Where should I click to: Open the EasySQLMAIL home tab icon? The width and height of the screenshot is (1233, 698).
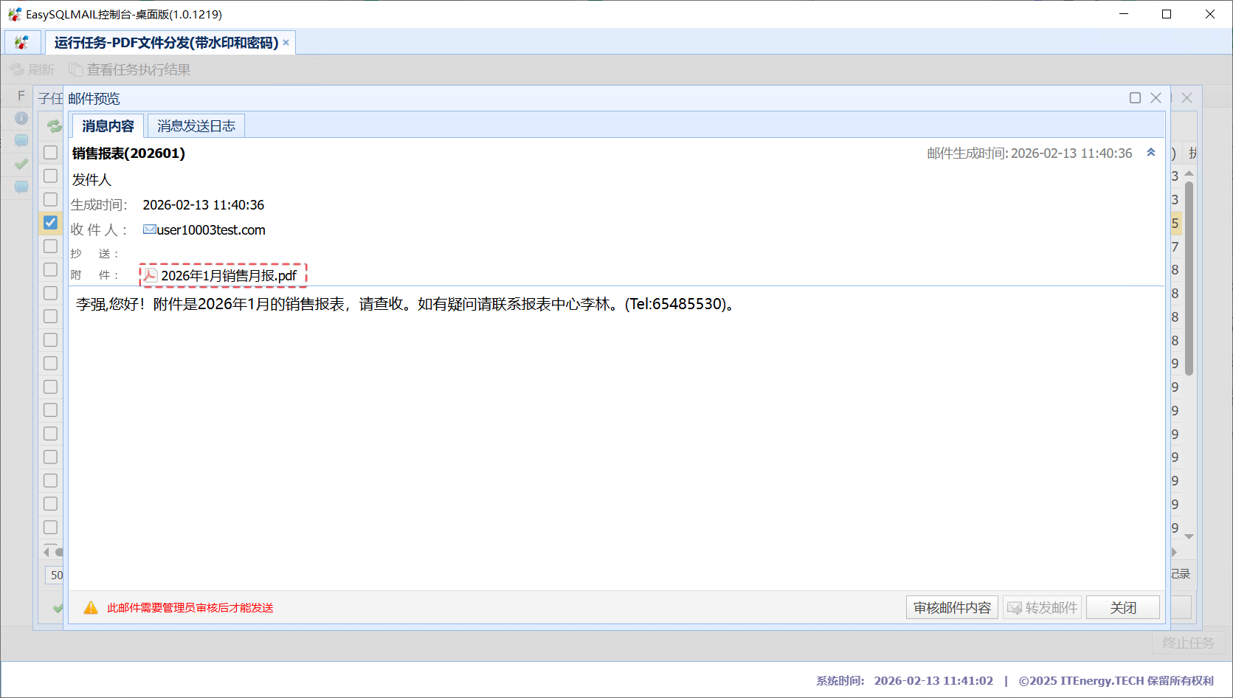tap(21, 43)
